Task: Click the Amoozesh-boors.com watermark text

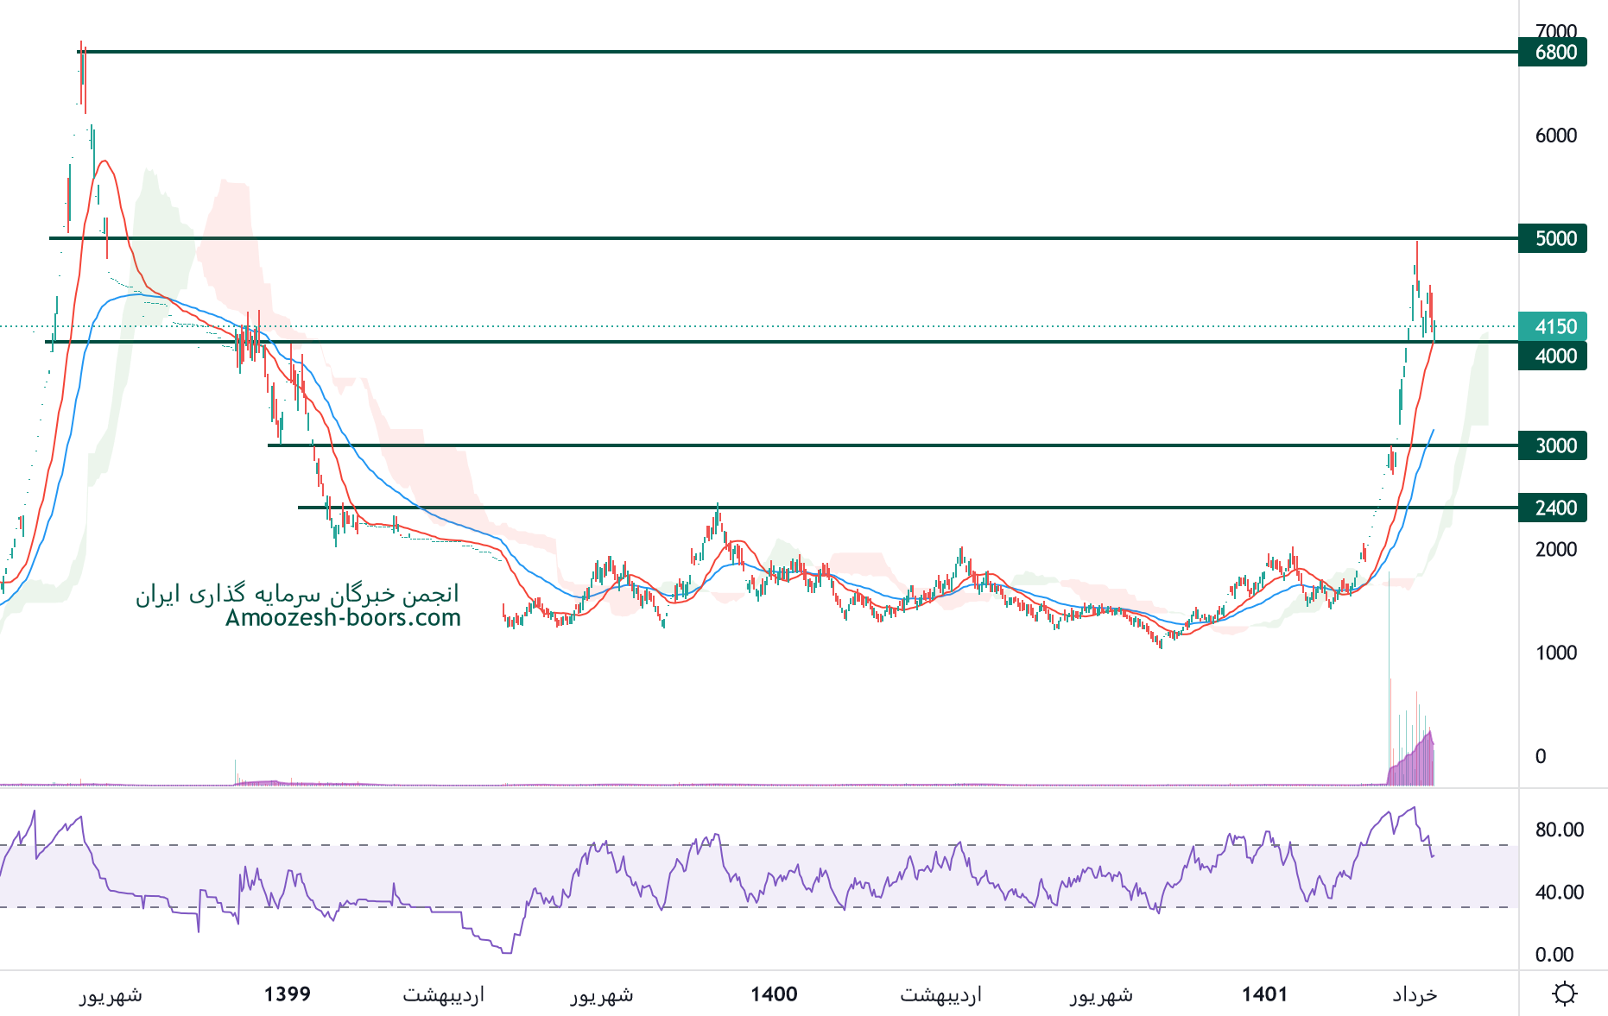Action: pos(343,618)
